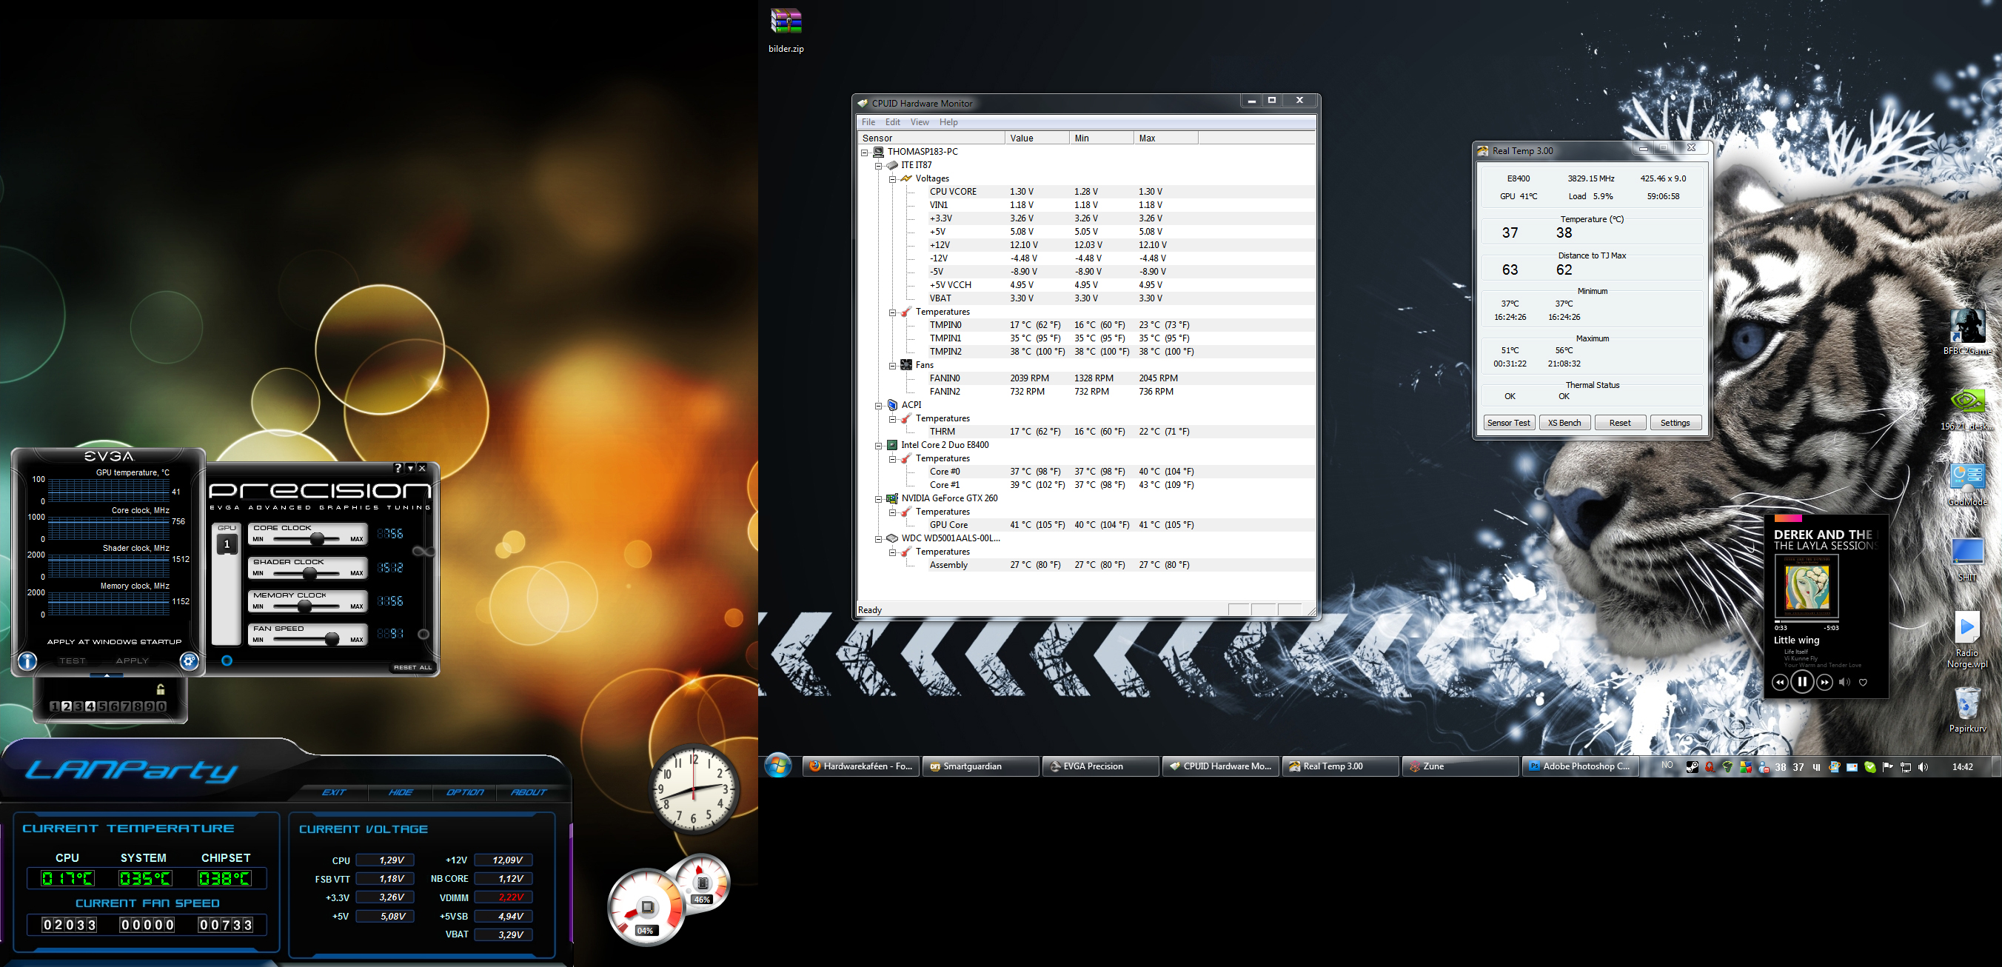This screenshot has height=967, width=2002.
Task: Click the volume speaker tray icon
Action: pos(1923,766)
